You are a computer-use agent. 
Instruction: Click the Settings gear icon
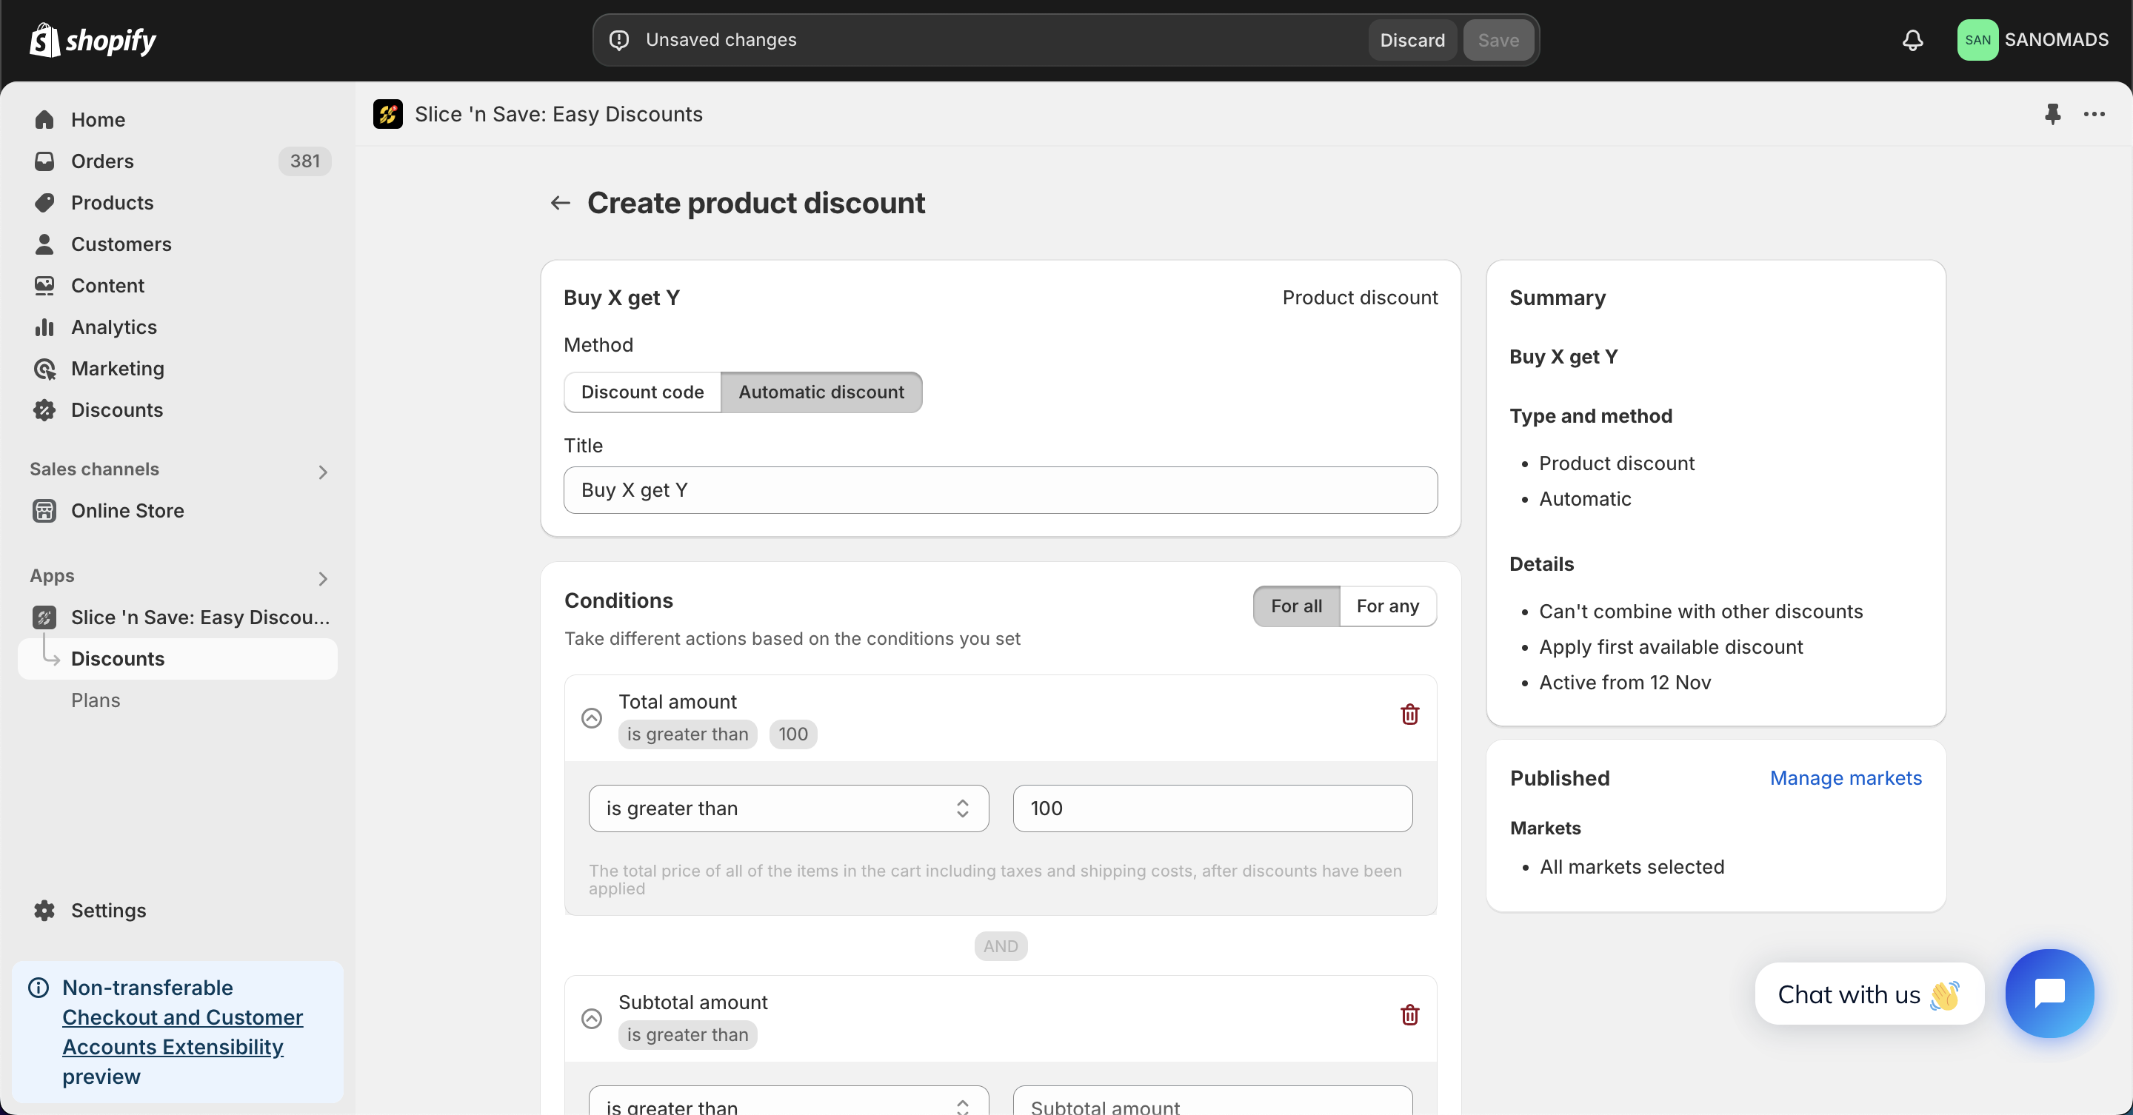point(44,911)
